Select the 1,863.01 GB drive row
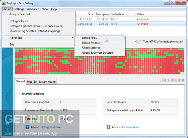The width and height of the screenshot is (188, 138). coord(131,24)
